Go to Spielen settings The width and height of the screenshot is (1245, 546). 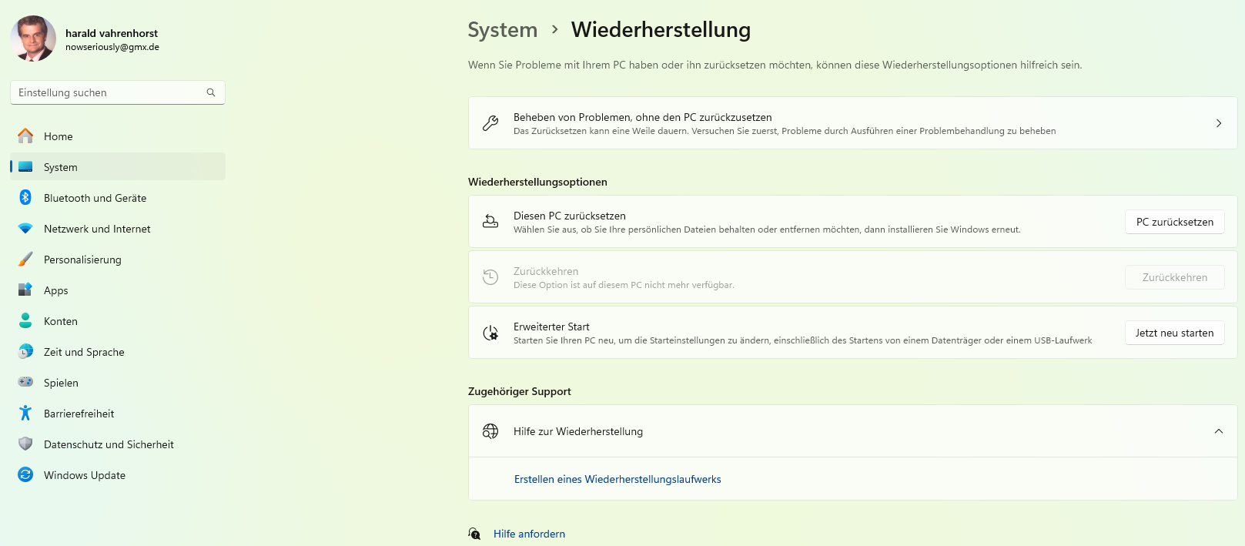coord(118,383)
